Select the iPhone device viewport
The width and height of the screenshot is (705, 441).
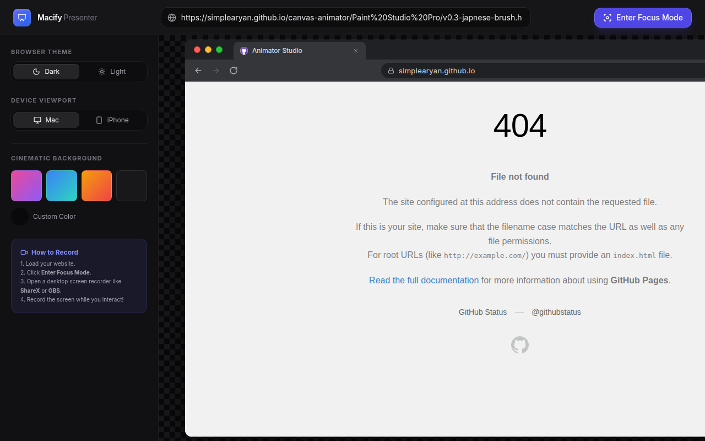click(112, 120)
